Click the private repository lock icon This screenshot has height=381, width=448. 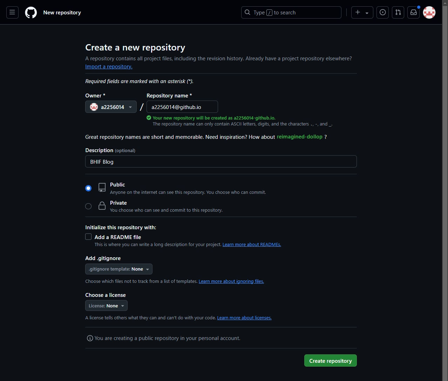tap(102, 206)
